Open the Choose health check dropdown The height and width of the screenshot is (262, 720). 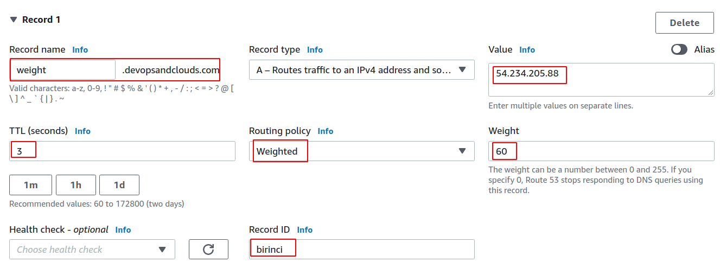(x=92, y=250)
